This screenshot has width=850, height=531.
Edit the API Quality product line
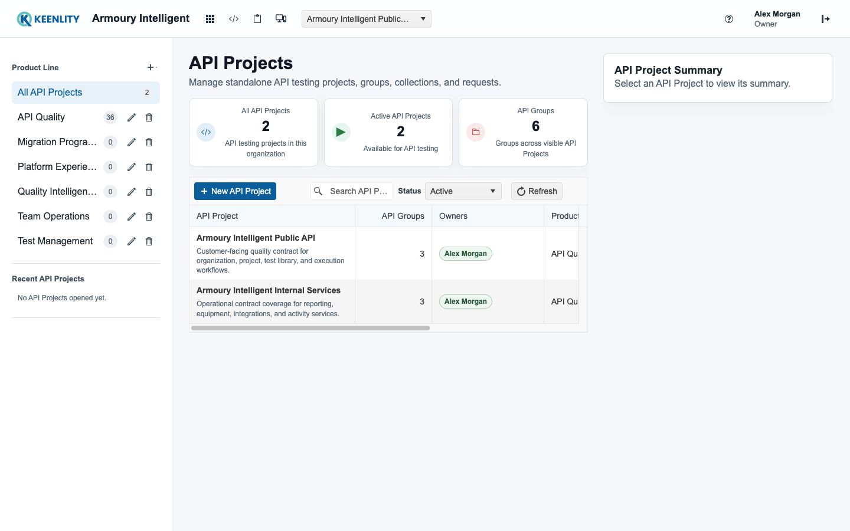click(x=132, y=117)
